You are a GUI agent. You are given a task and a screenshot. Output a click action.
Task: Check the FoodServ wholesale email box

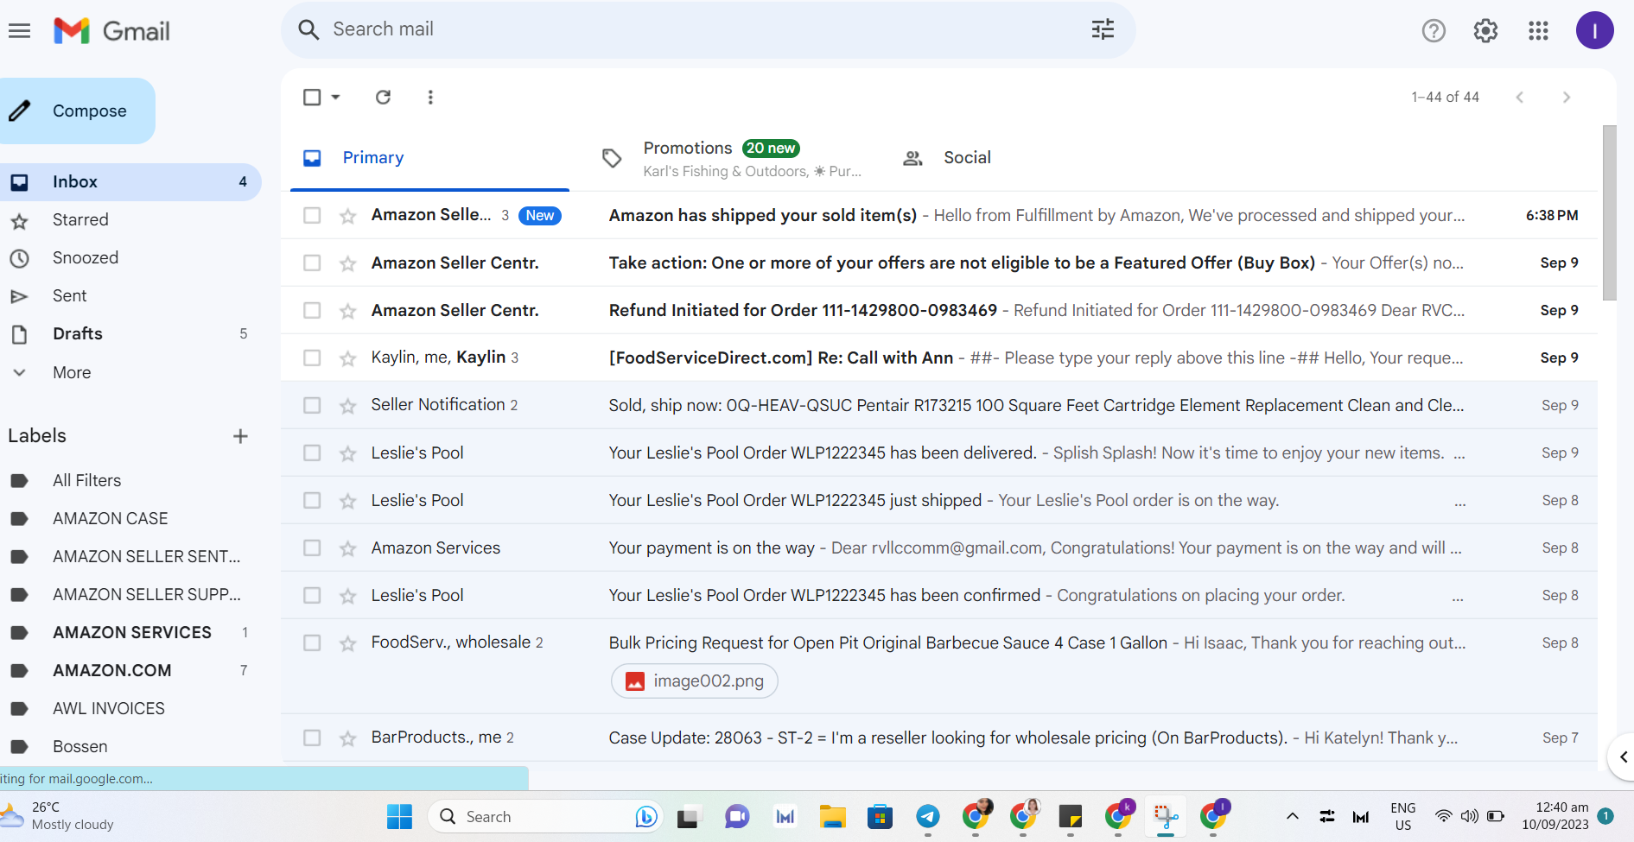click(312, 643)
